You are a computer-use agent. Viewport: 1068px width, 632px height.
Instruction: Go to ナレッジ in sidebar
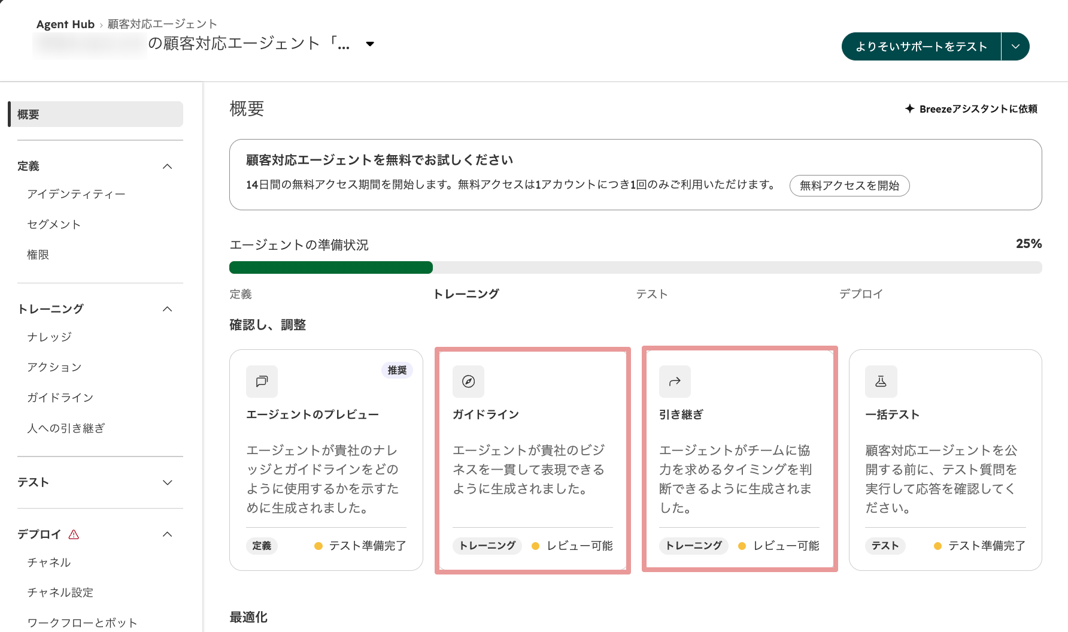point(49,337)
